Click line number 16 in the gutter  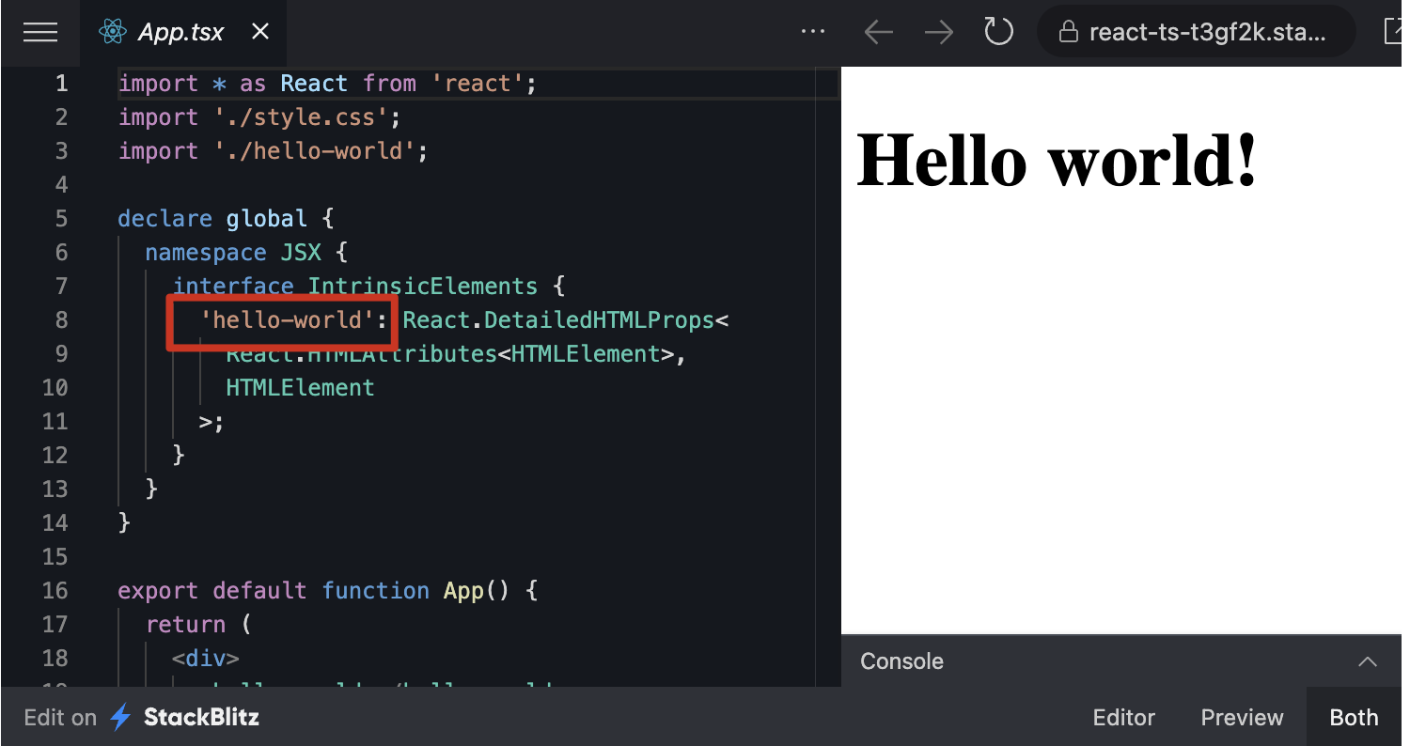pos(55,591)
